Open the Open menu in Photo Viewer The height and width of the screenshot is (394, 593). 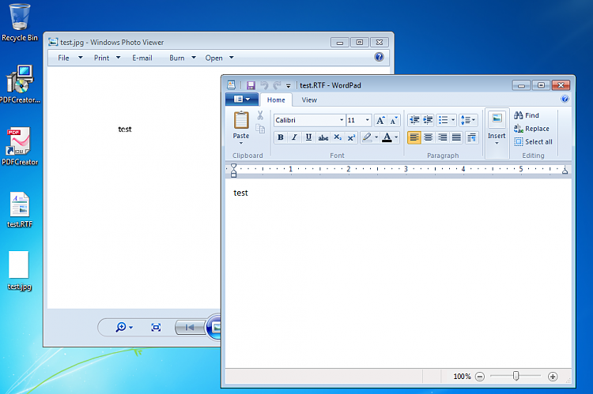[219, 58]
